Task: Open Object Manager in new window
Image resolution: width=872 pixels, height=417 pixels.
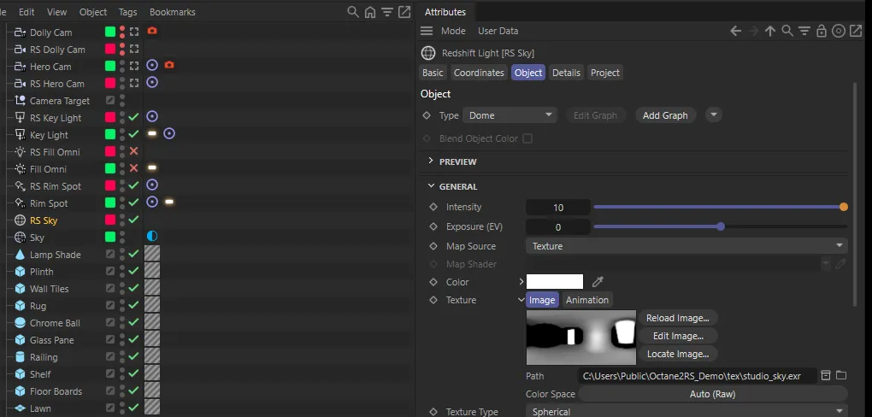Action: point(404,12)
